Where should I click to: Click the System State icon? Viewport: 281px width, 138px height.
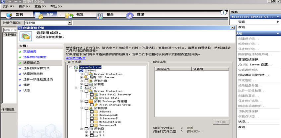[x=97, y=98]
